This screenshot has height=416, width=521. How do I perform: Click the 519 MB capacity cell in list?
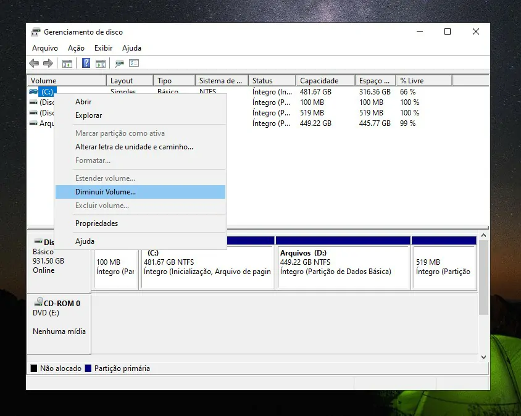(312, 113)
